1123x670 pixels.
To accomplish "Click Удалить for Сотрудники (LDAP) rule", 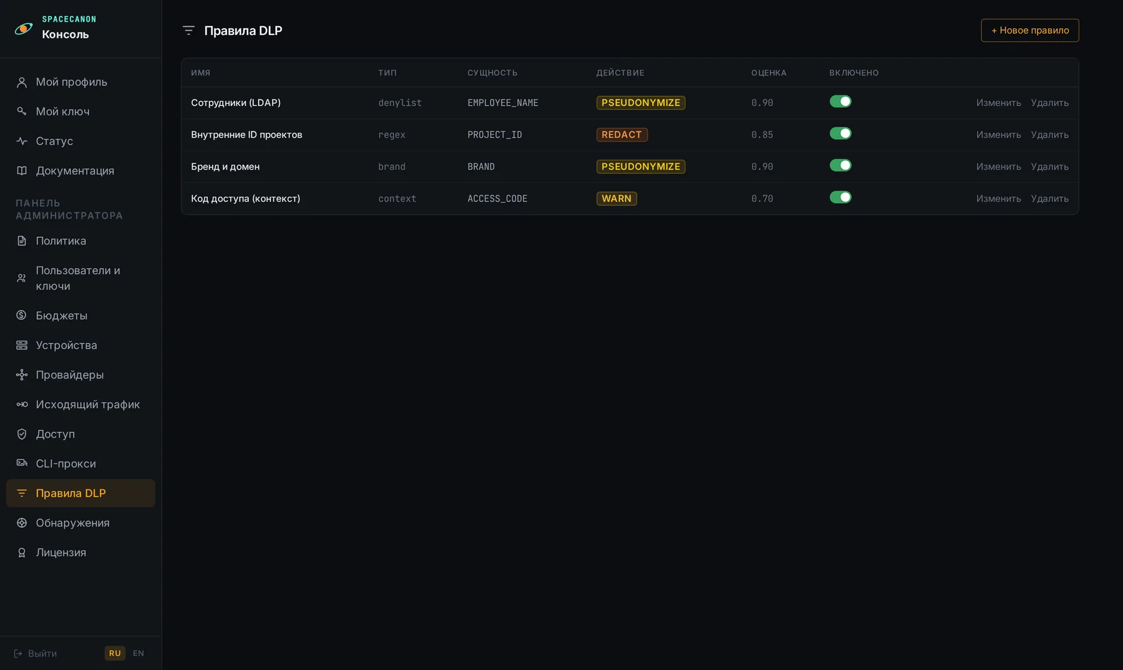I will click(x=1049, y=103).
